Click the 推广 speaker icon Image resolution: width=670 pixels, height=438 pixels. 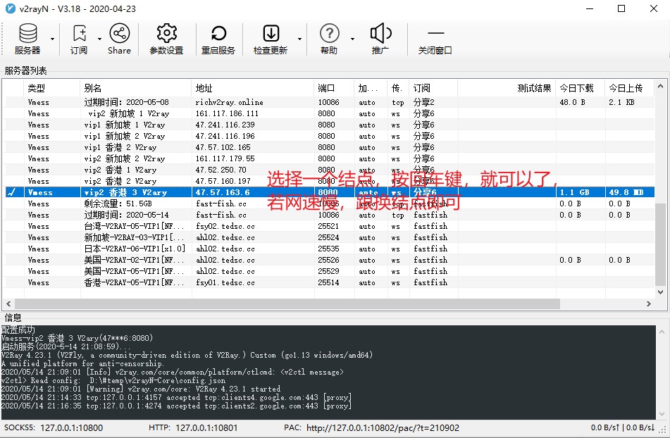pos(380,39)
